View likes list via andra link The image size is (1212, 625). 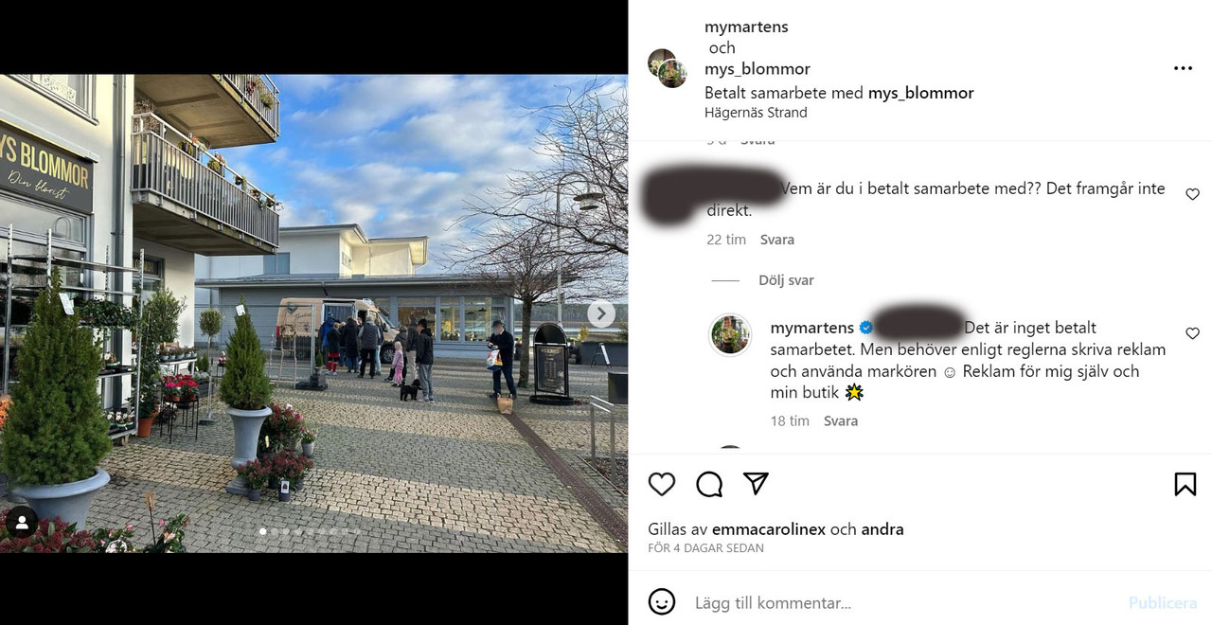pyautogui.click(x=882, y=529)
